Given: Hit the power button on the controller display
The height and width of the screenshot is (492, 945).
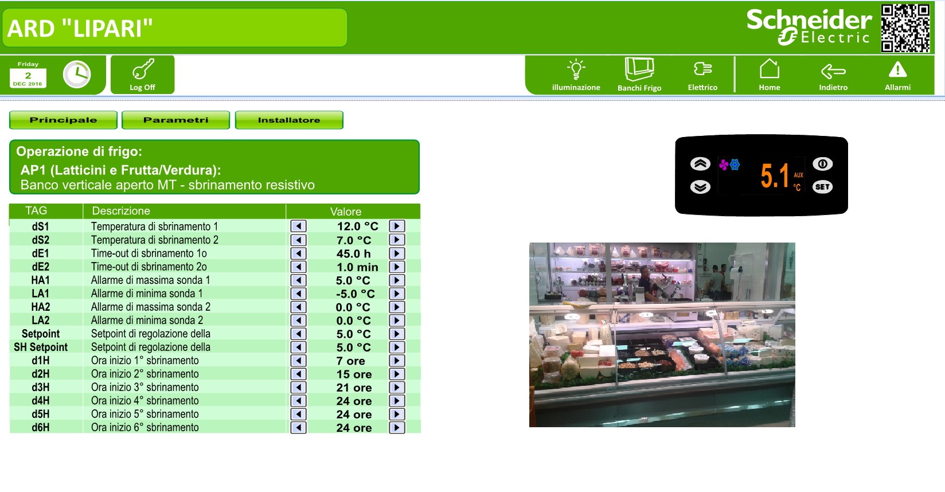Looking at the screenshot, I should tap(822, 164).
